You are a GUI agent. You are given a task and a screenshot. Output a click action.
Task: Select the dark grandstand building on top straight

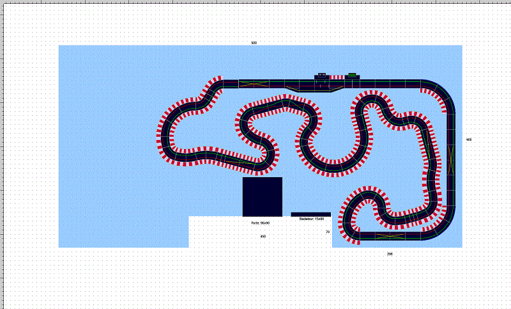point(321,75)
